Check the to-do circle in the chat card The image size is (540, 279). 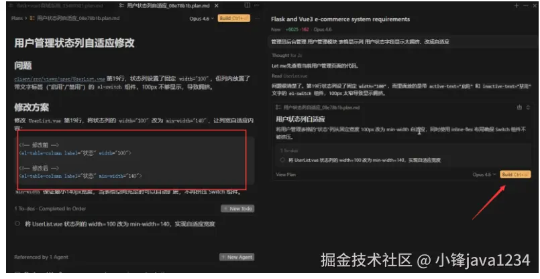pyautogui.click(x=282, y=160)
